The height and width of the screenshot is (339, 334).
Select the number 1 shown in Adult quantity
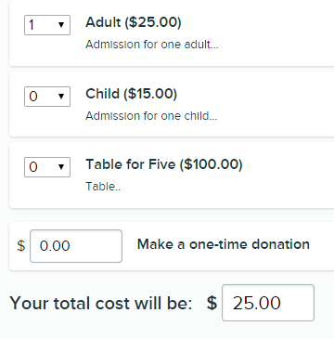pyautogui.click(x=32, y=25)
